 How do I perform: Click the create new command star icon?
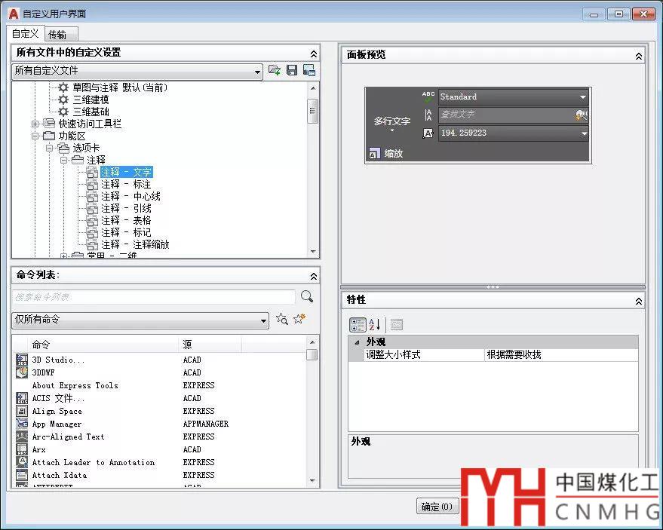tap(299, 319)
